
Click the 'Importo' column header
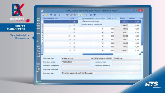pos(134,19)
